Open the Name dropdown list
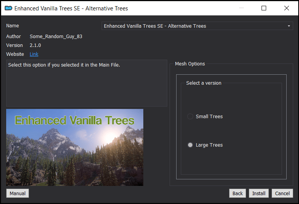299x204 pixels. [x=197, y=26]
